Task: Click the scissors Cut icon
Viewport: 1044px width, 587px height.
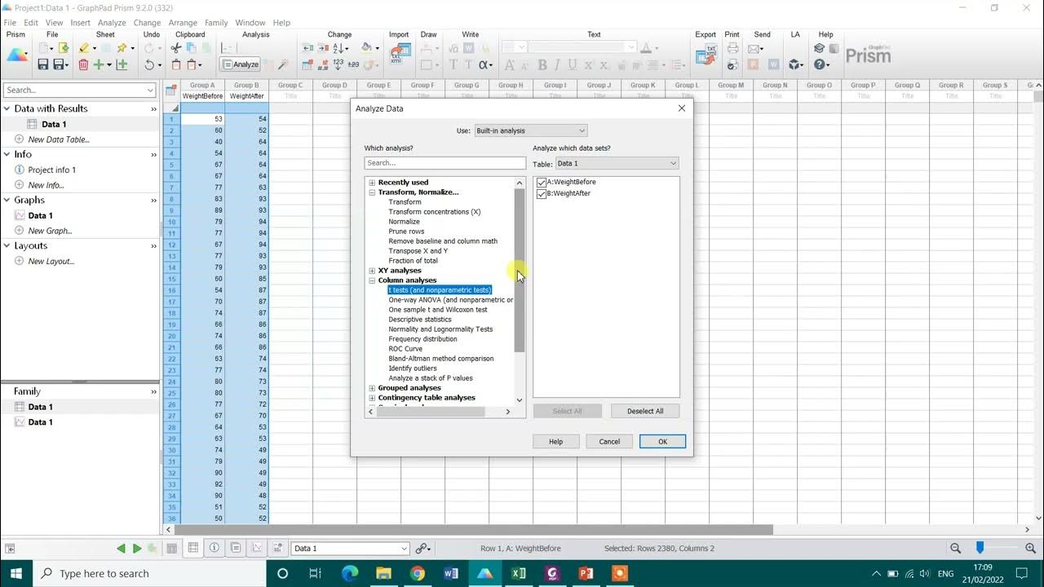Action: 176,48
